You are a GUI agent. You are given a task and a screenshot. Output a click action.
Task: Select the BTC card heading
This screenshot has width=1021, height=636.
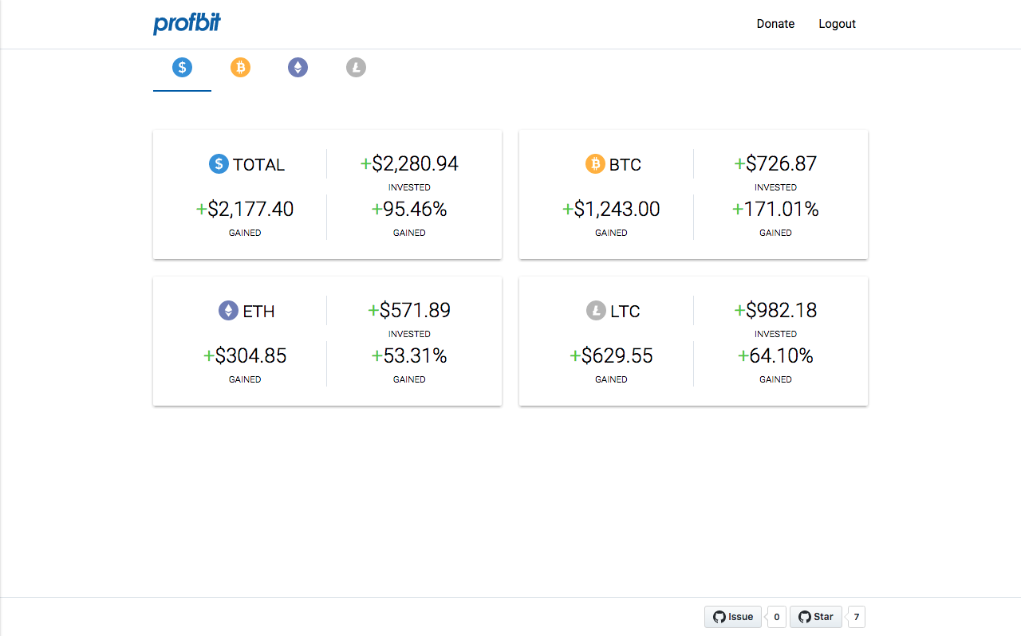[625, 165]
